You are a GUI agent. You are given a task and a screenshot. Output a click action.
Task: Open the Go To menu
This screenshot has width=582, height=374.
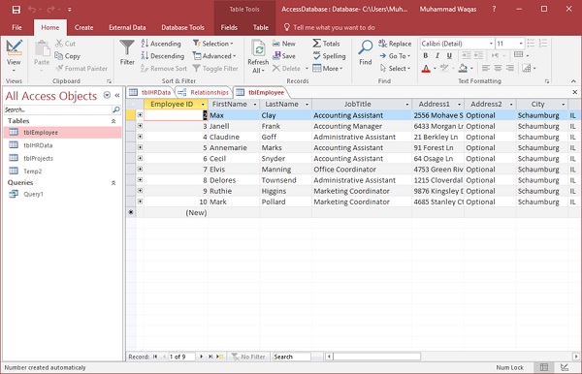tap(395, 56)
